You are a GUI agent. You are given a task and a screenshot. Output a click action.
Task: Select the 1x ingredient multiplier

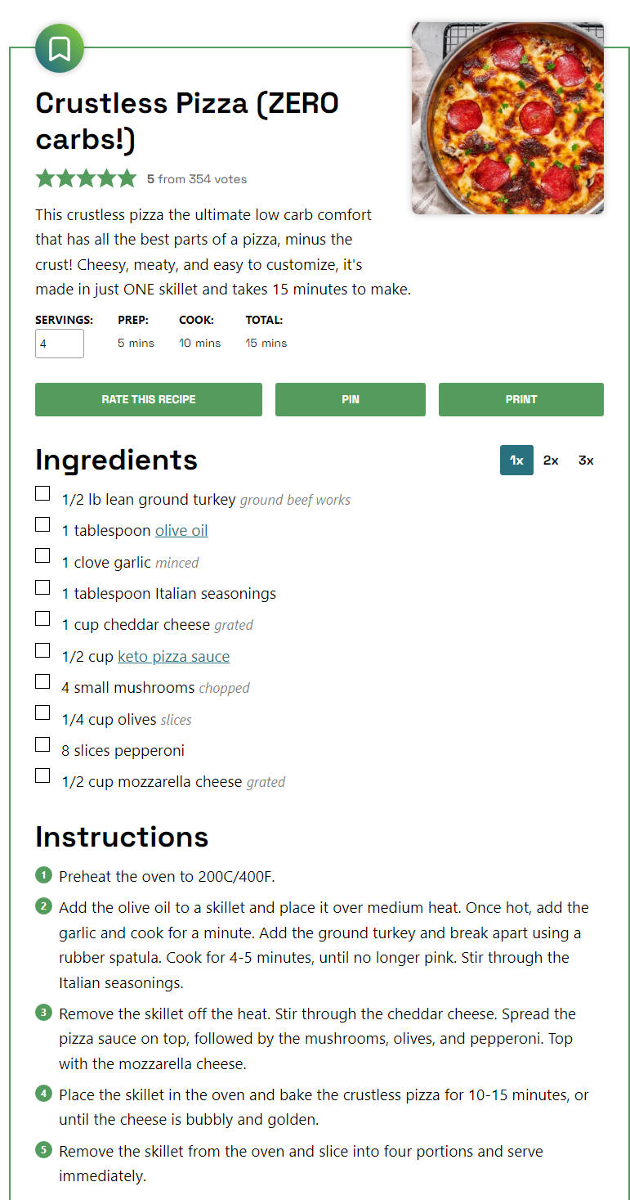tap(516, 461)
